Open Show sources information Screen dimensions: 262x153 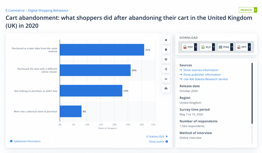pyautogui.click(x=201, y=70)
